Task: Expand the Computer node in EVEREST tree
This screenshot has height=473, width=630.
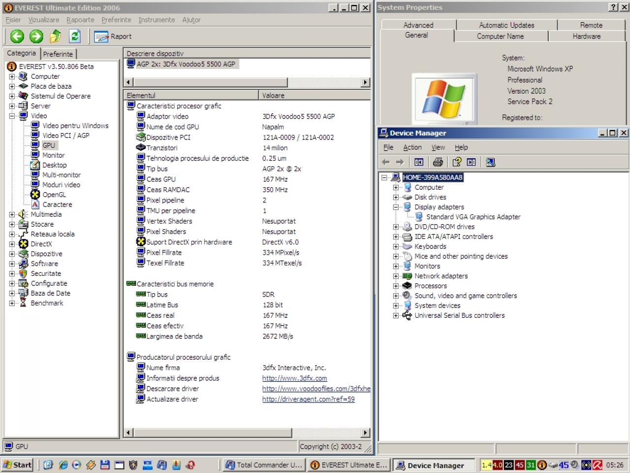Action: tap(12, 76)
